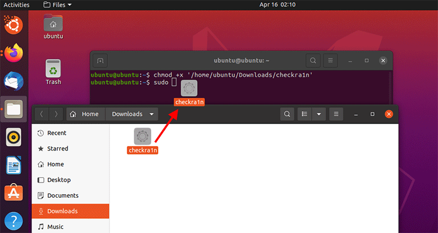The width and height of the screenshot is (438, 233).
Task: Open the Help icon in the dock
Action: [x=13, y=221]
